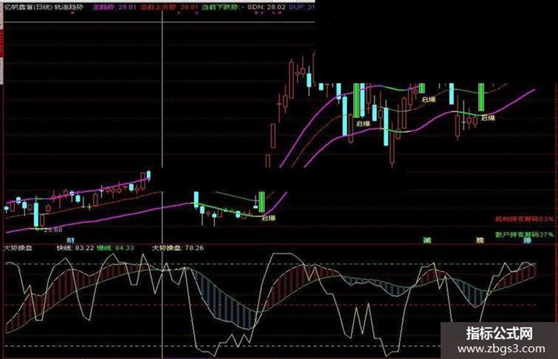Screen dimensions: 558x359
Task: Click the first 启爆 signal before the price jump
Action: (268, 218)
